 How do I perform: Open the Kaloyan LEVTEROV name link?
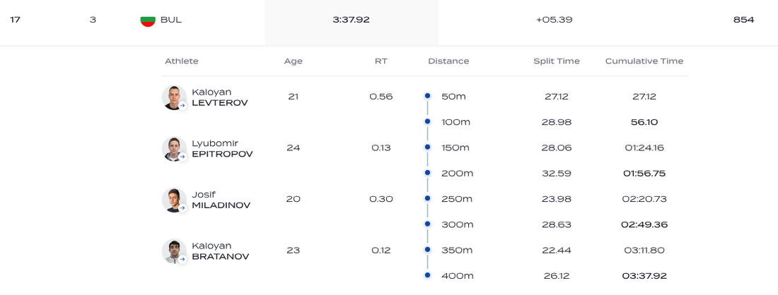click(219, 97)
